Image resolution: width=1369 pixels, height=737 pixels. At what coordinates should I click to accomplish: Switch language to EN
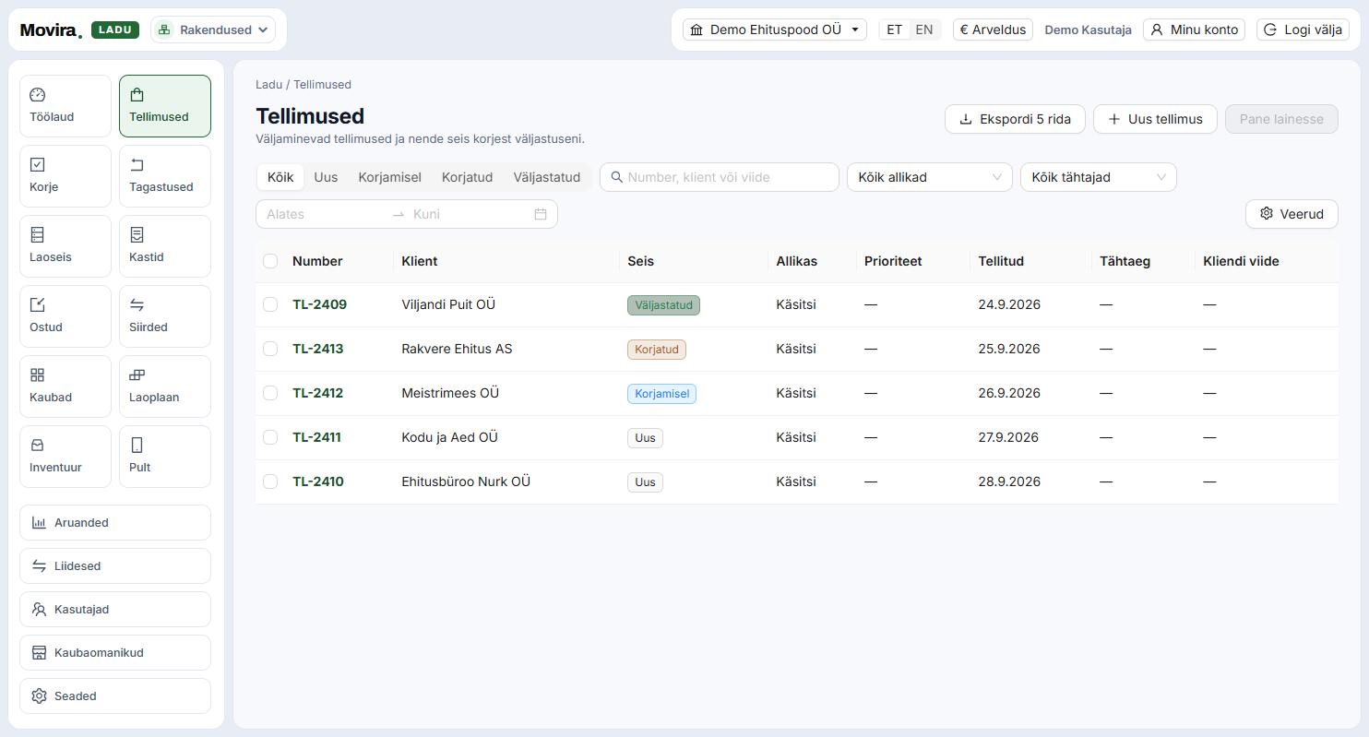click(923, 30)
